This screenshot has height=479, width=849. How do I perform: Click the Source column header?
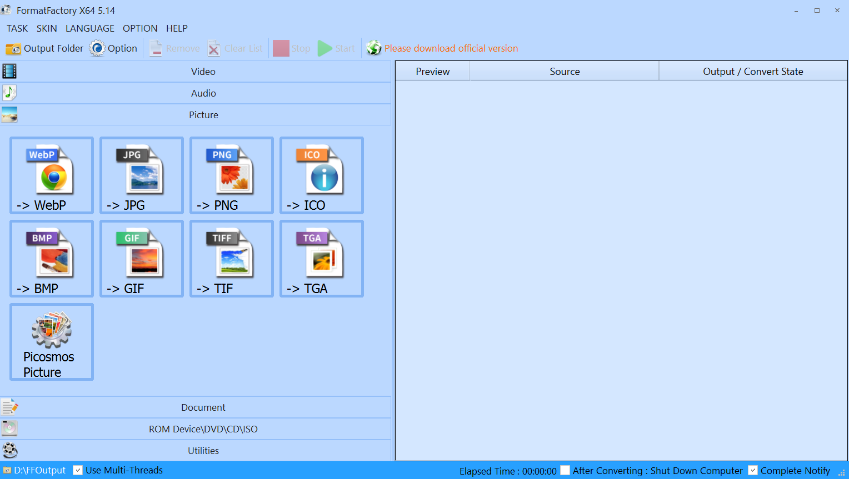[565, 72]
